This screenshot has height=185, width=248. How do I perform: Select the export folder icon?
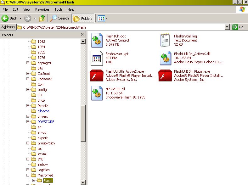tap(34, 138)
